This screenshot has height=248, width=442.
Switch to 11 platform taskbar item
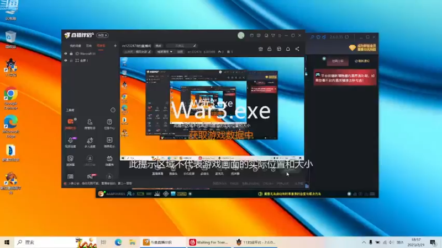[x=256, y=242]
